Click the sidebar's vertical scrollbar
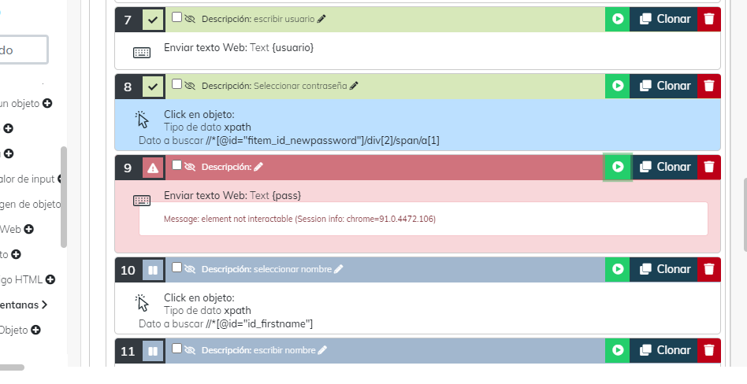 point(64,197)
